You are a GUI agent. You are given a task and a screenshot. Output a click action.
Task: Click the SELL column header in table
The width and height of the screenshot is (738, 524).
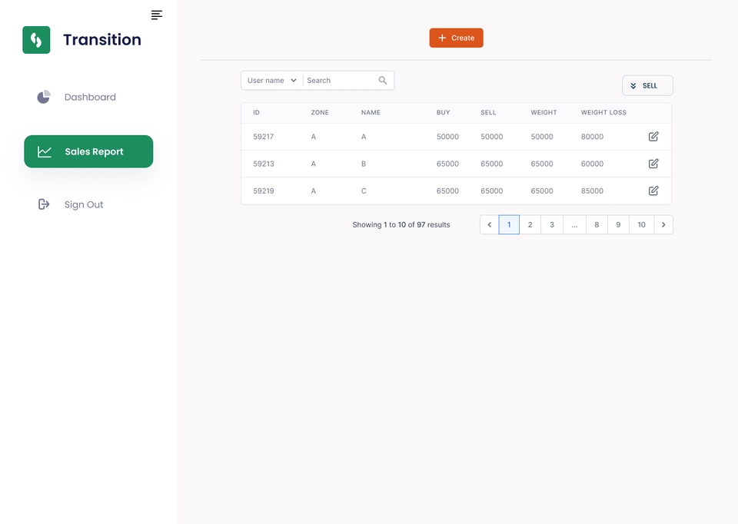coord(489,112)
